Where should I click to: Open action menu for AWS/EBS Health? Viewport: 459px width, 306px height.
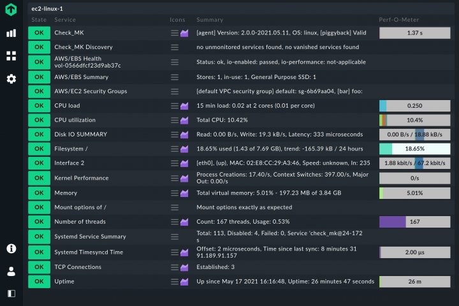coord(175,62)
